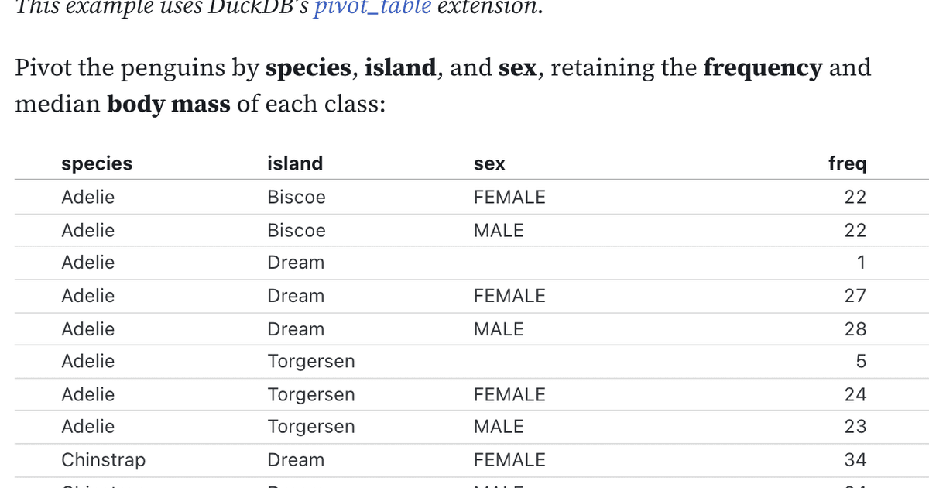929x488 pixels.
Task: Click the freq column header
Action: (x=847, y=164)
